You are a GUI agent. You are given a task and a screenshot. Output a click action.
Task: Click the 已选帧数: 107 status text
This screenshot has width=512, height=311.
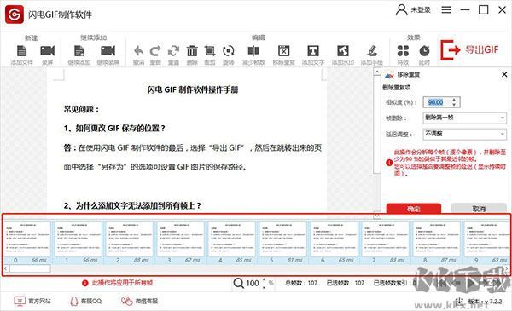tap(346, 283)
